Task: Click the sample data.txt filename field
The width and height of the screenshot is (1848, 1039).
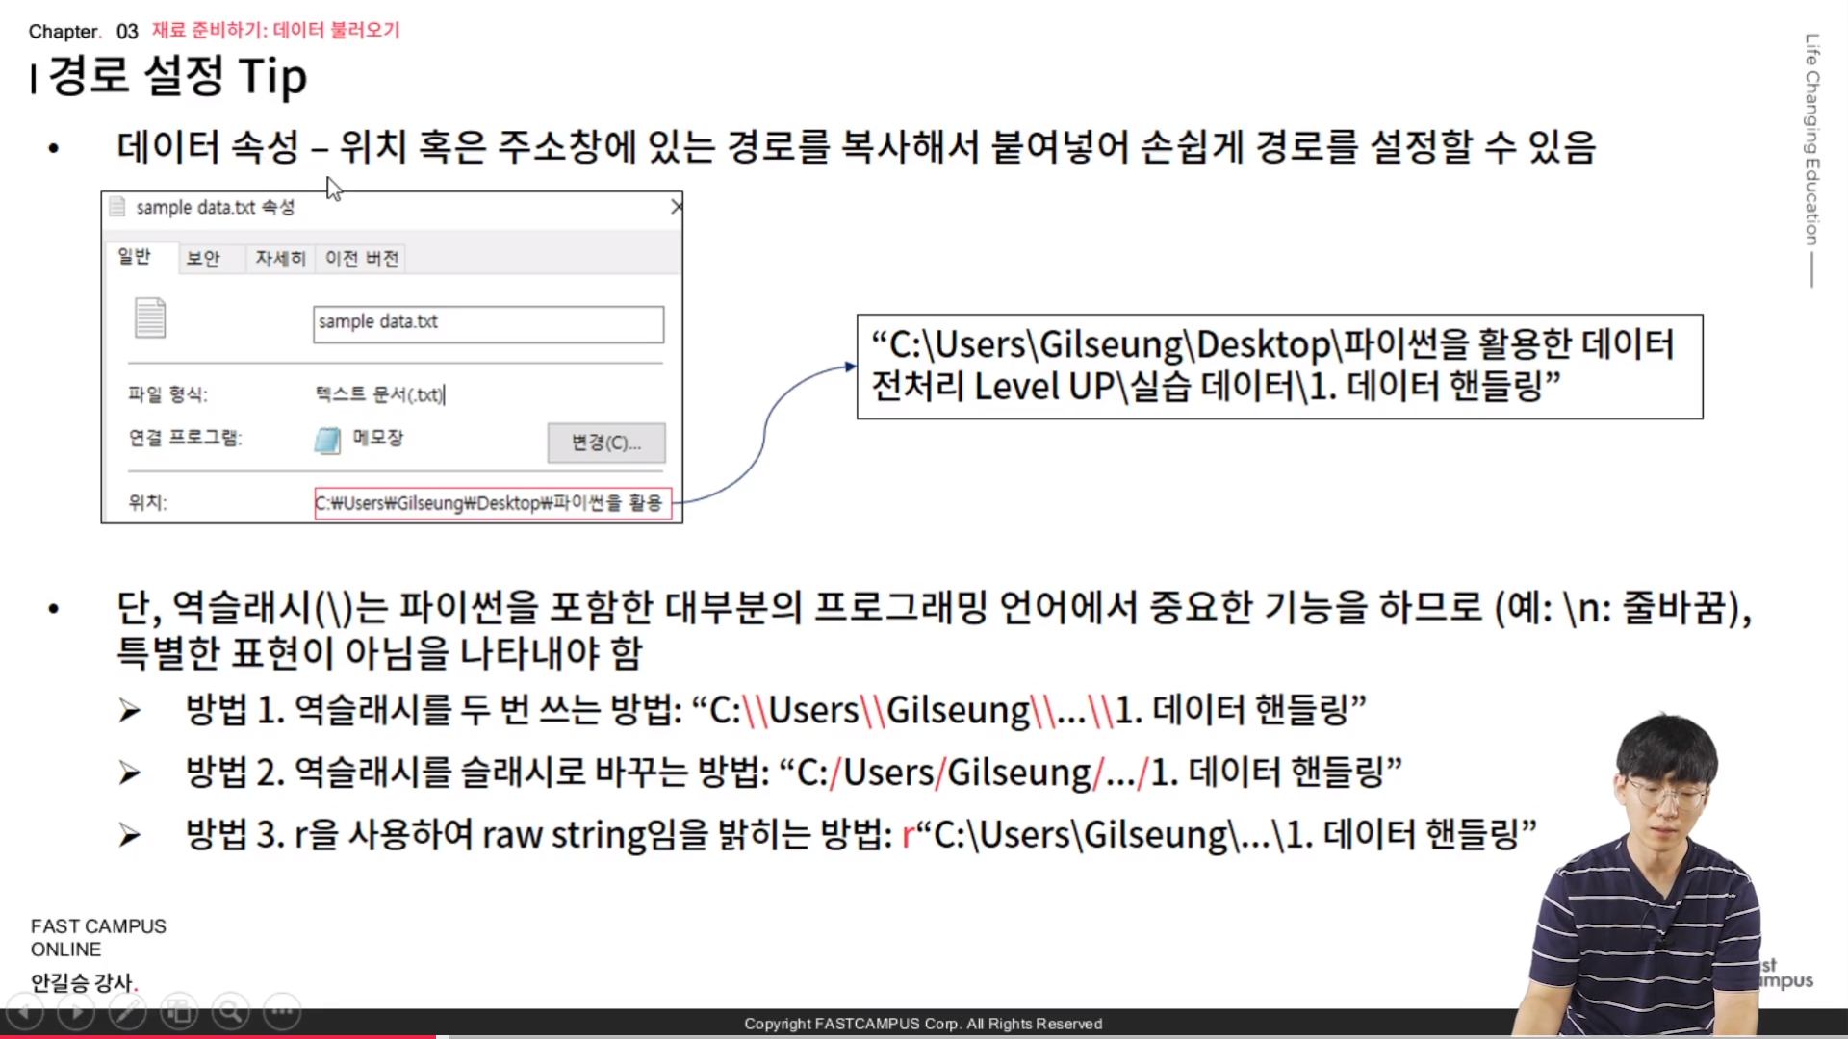Action: [488, 324]
